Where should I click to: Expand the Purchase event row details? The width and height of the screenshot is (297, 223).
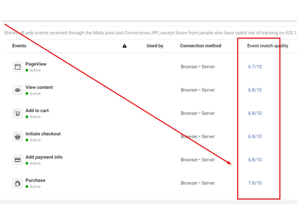(35, 180)
